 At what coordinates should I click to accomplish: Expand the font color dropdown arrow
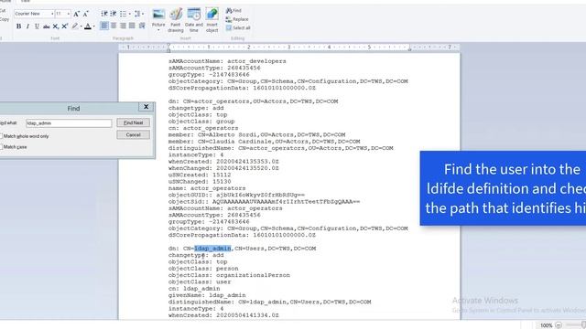tap(93, 27)
